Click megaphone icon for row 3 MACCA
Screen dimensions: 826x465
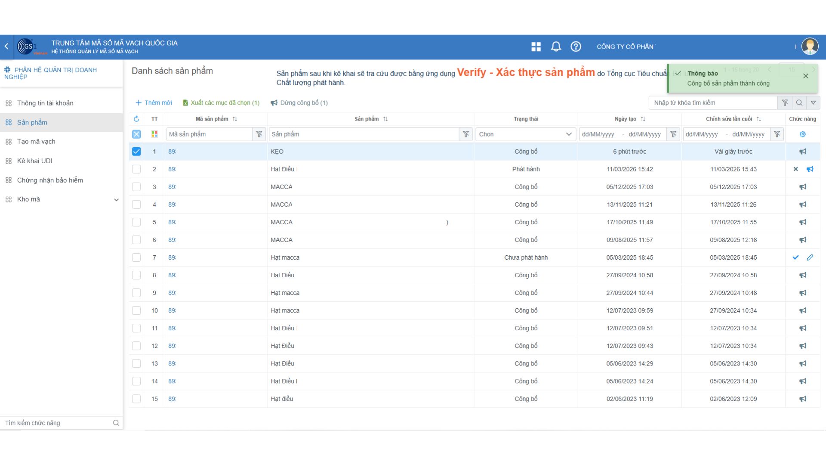click(x=803, y=187)
